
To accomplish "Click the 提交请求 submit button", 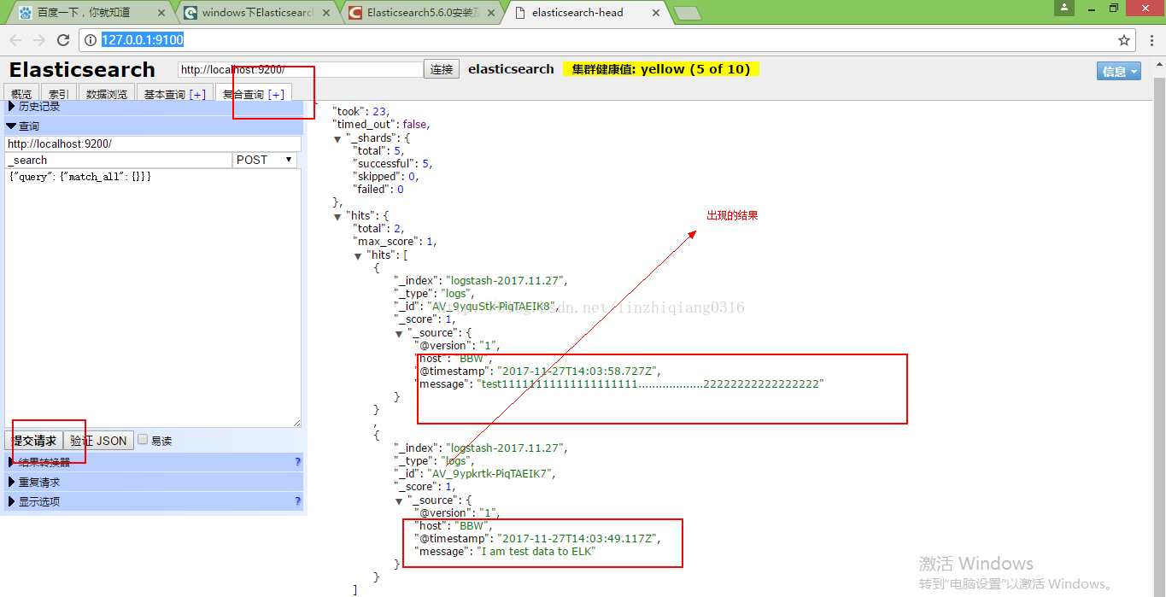I will pos(34,441).
